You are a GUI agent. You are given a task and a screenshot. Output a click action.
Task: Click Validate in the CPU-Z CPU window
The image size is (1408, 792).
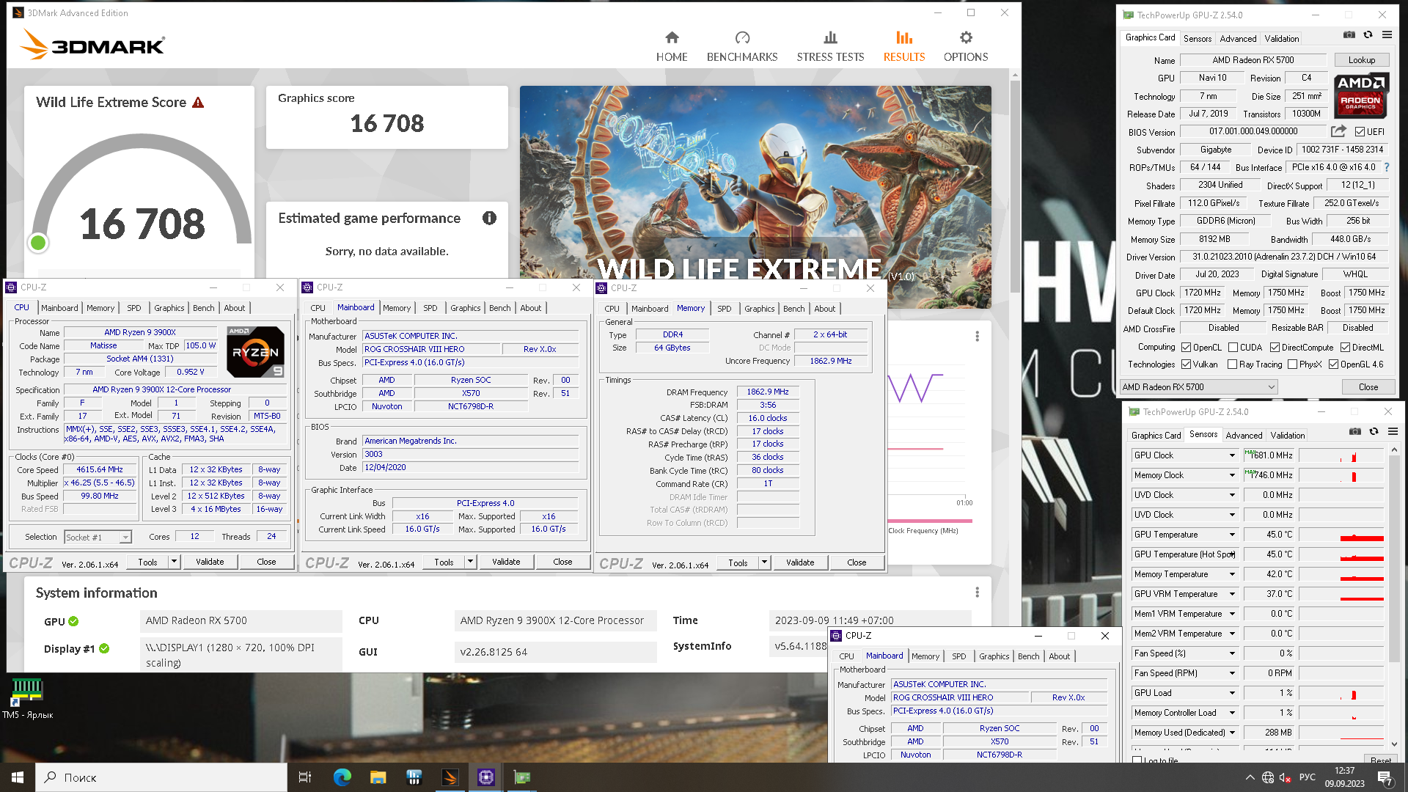210,562
